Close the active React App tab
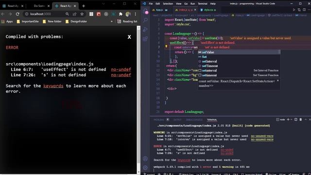311x175 pixels. point(75,6)
